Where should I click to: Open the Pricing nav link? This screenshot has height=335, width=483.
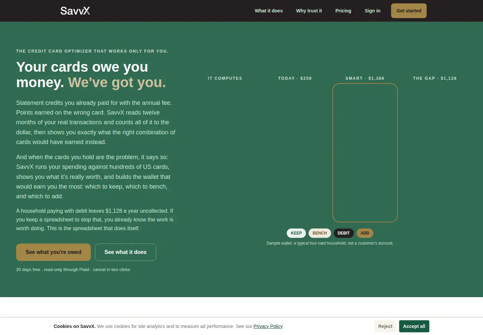click(343, 11)
